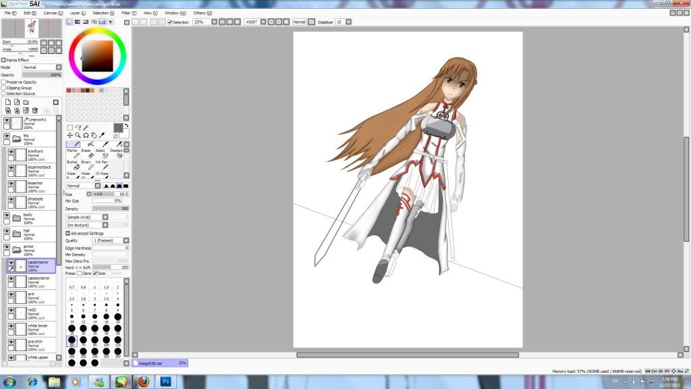
Task: Open Photoshop from the taskbar
Action: [x=166, y=382]
